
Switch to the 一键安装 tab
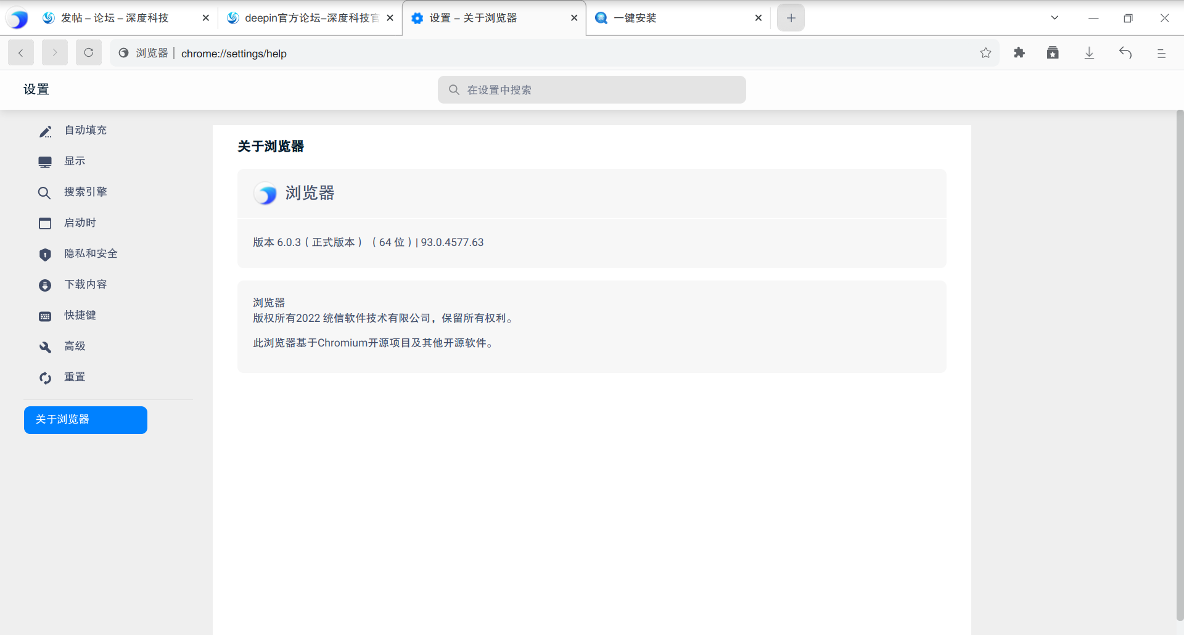point(635,18)
